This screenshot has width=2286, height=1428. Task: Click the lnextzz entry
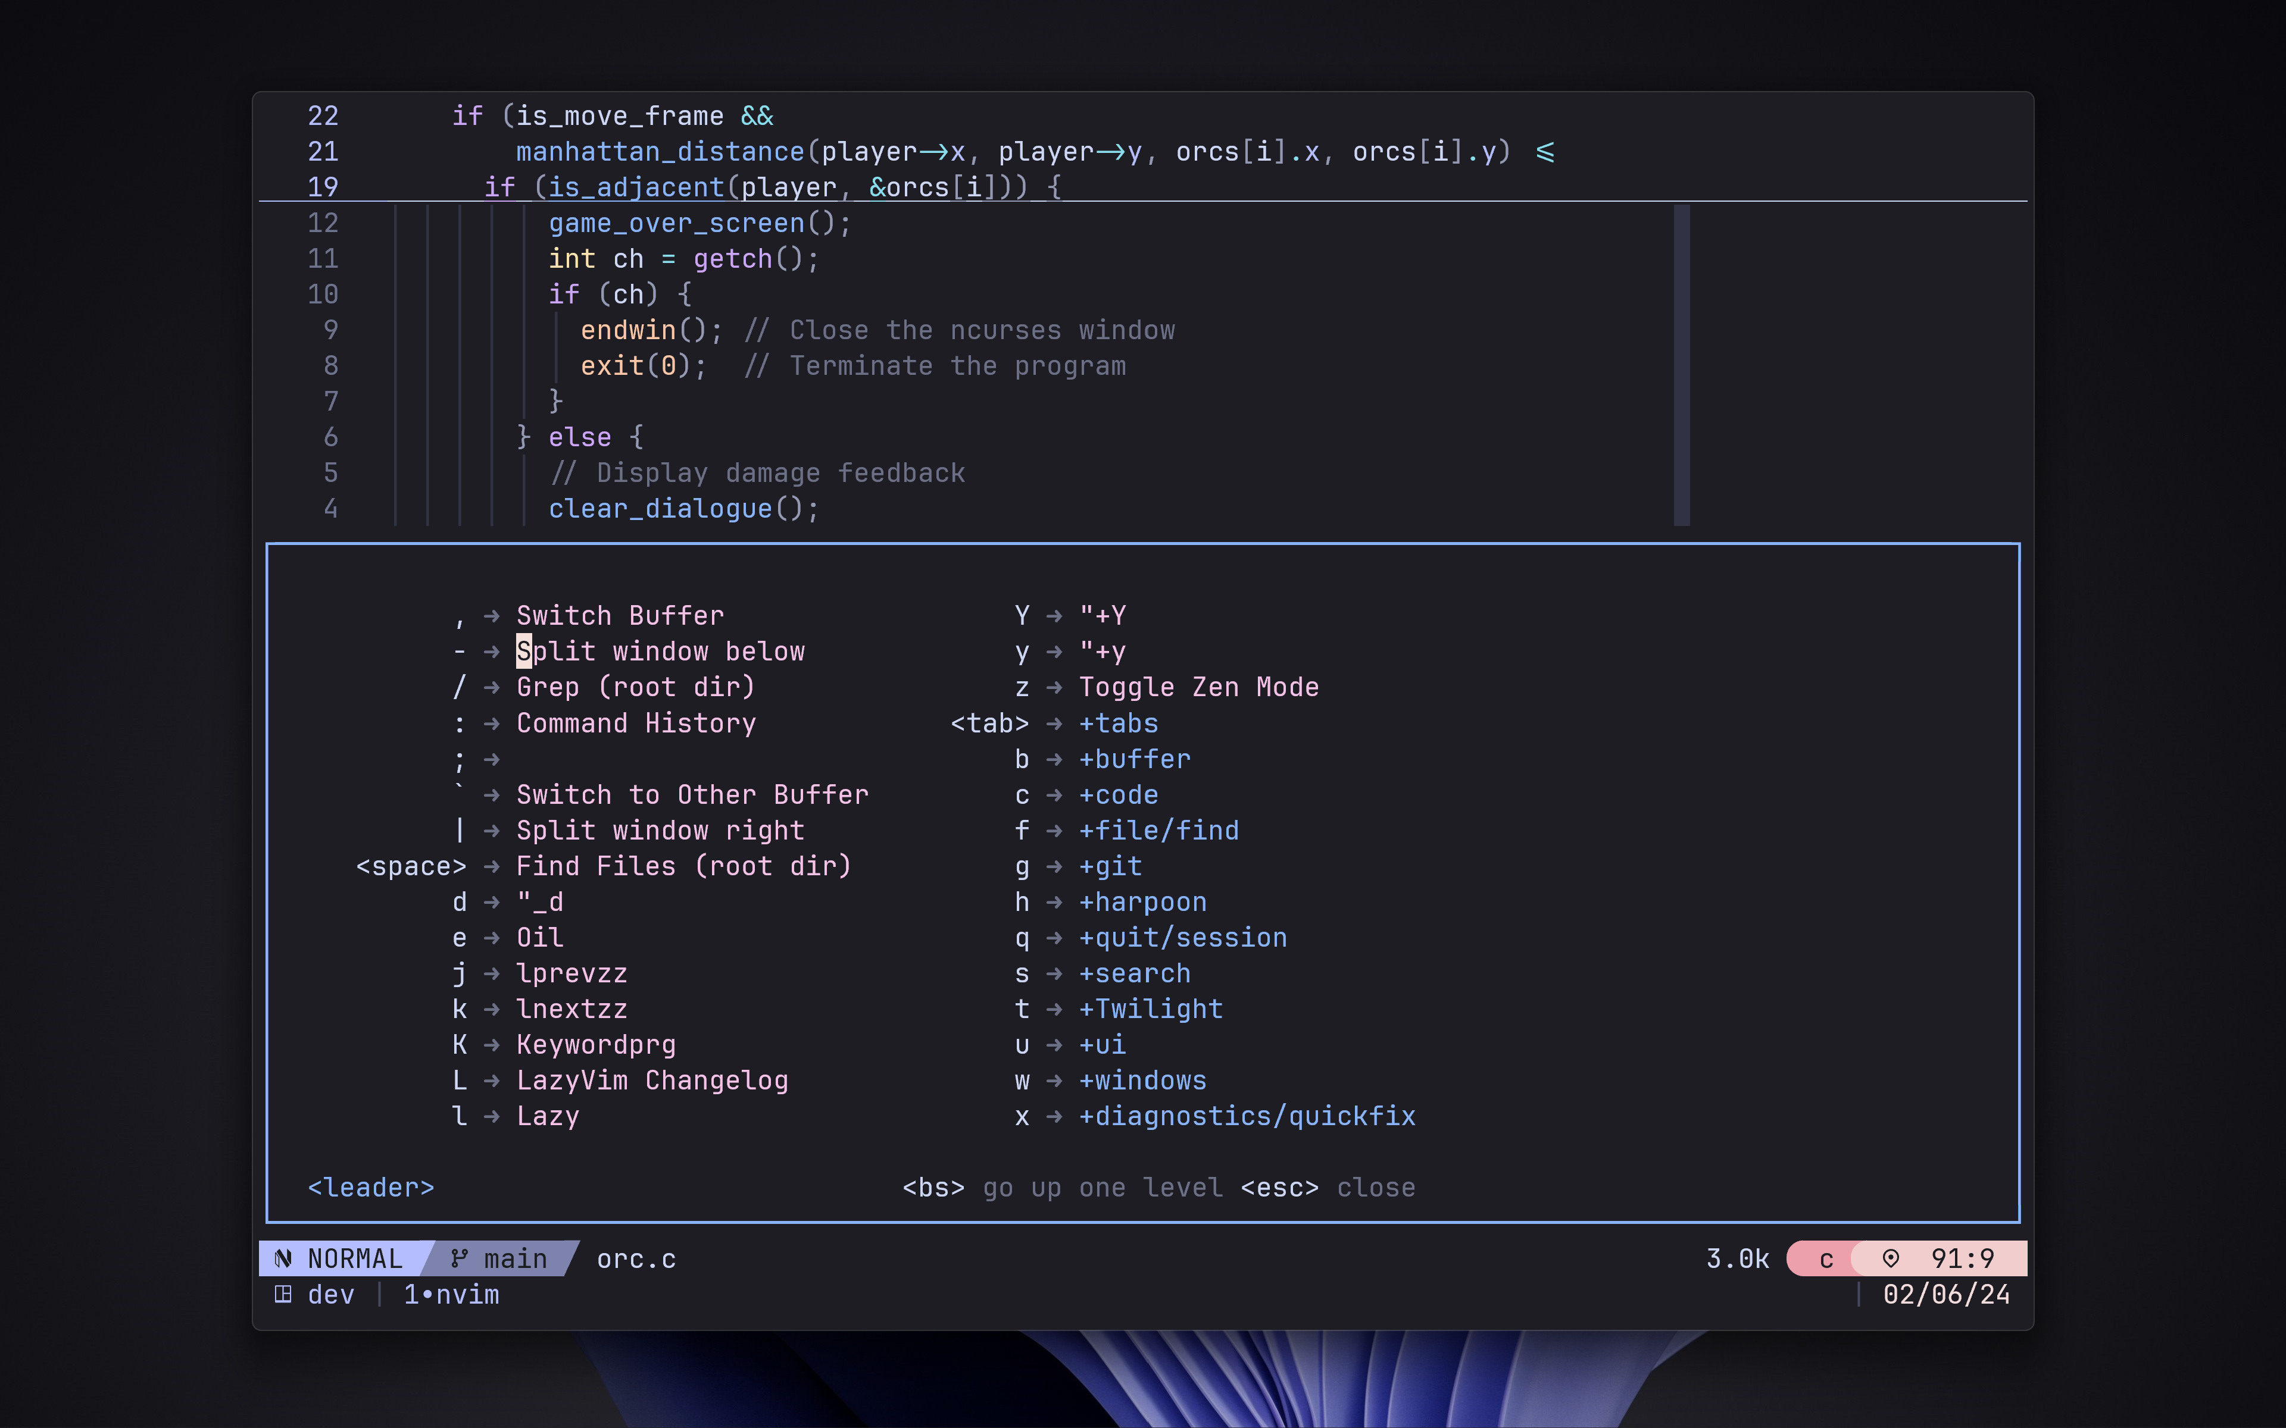coord(571,1010)
